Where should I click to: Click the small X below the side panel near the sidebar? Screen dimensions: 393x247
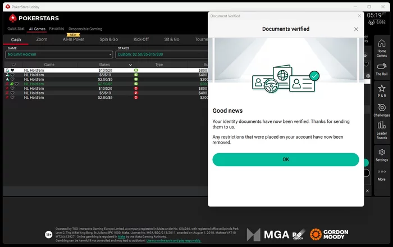[367, 191]
